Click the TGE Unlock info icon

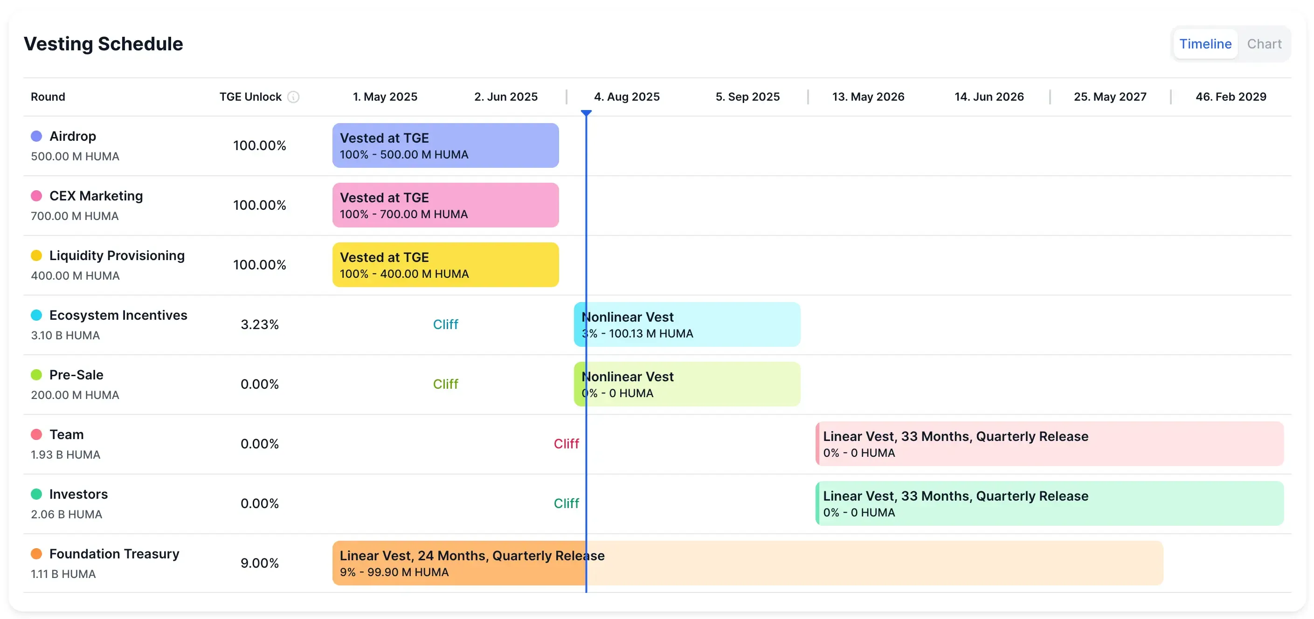(293, 97)
